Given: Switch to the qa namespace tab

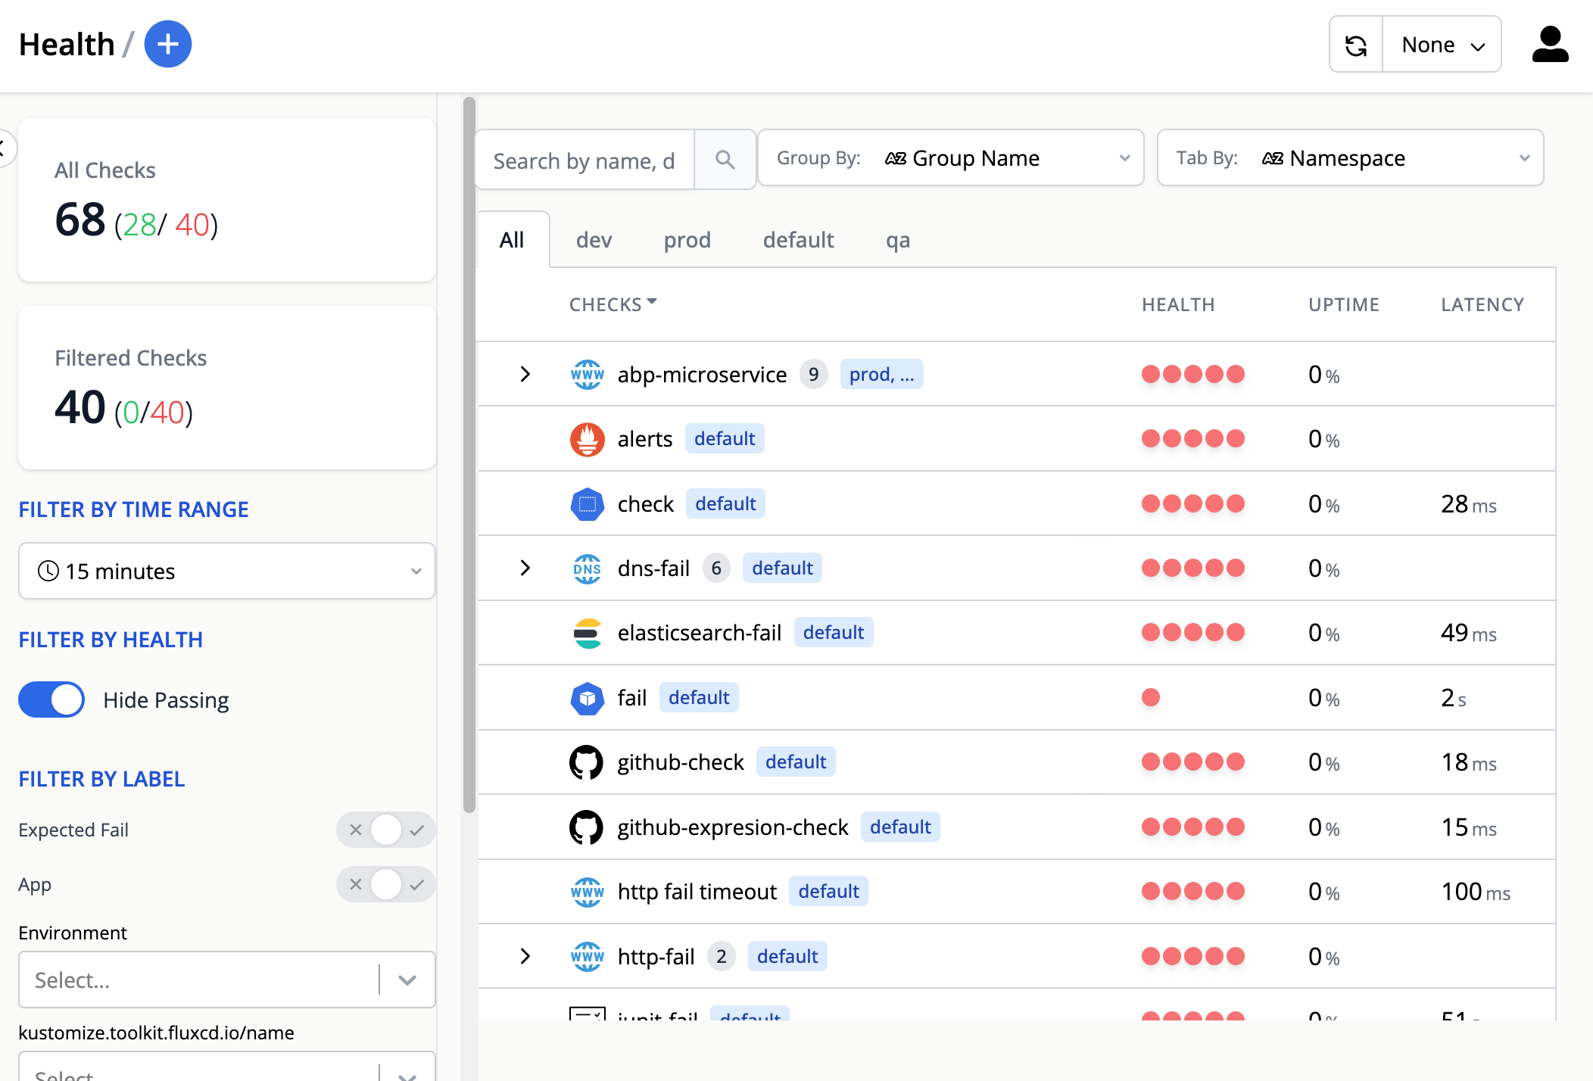Looking at the screenshot, I should coord(897,240).
